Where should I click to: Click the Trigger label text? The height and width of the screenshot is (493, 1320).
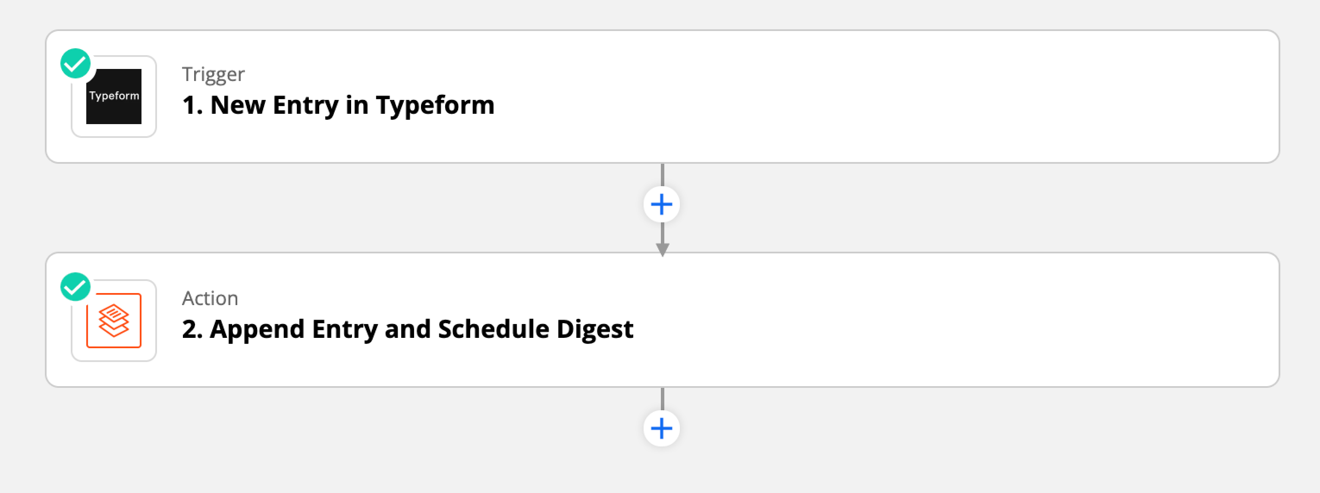pyautogui.click(x=213, y=74)
